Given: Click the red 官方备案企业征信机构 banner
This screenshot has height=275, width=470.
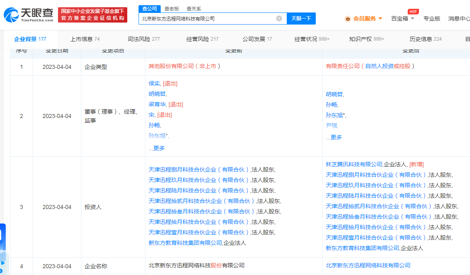Looking at the screenshot, I should [x=93, y=14].
